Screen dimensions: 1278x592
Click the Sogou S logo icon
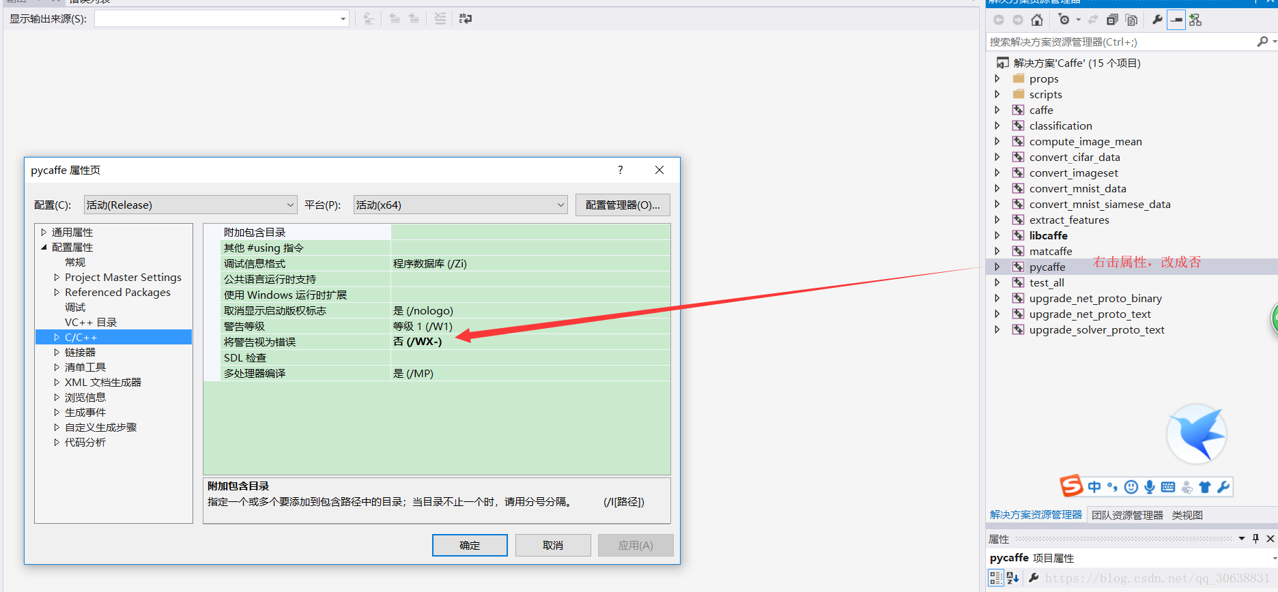tap(1072, 486)
